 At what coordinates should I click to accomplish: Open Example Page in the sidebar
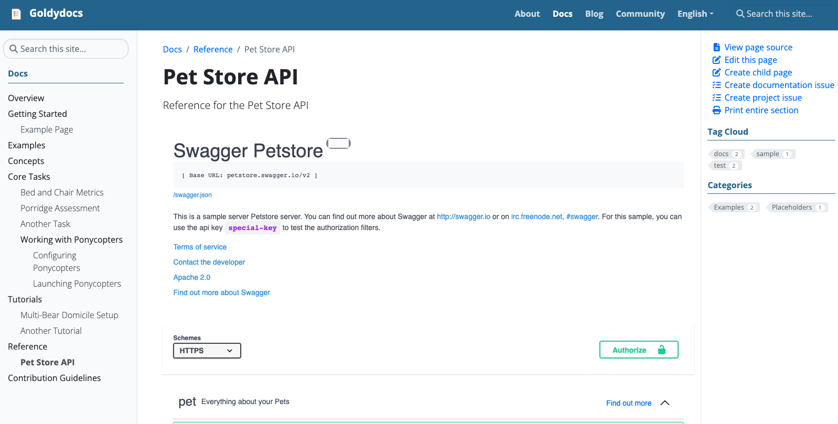(x=47, y=129)
